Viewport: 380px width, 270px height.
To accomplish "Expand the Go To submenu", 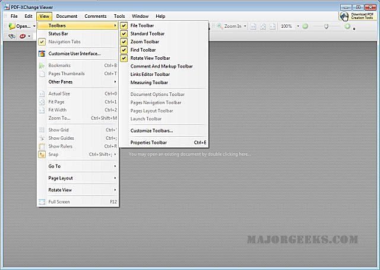I will click(78, 166).
